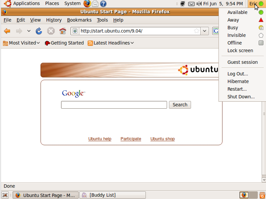Switch to the Buddy List taskbar window

[x=113, y=195]
